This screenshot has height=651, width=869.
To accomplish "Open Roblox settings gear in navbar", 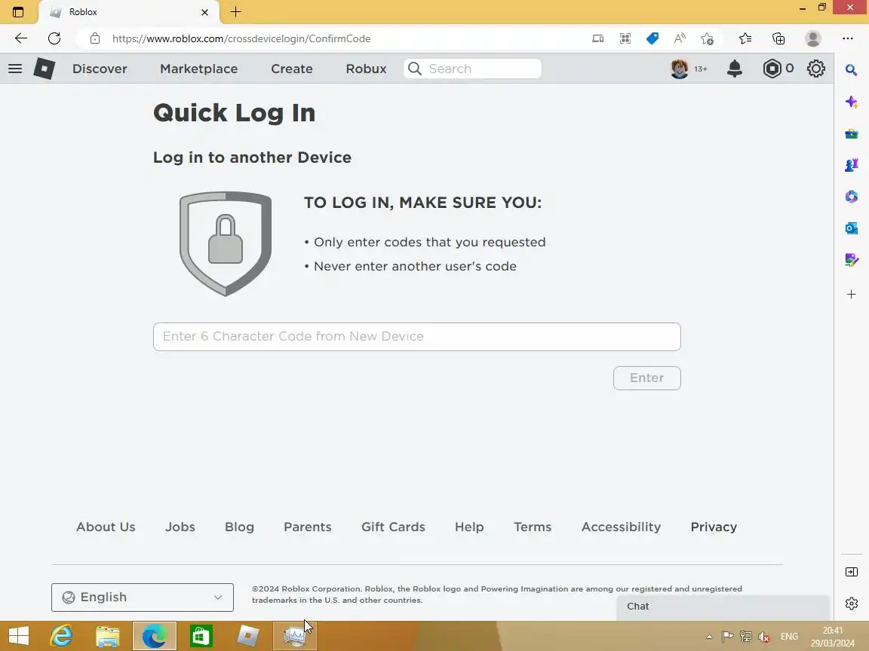I will click(815, 69).
